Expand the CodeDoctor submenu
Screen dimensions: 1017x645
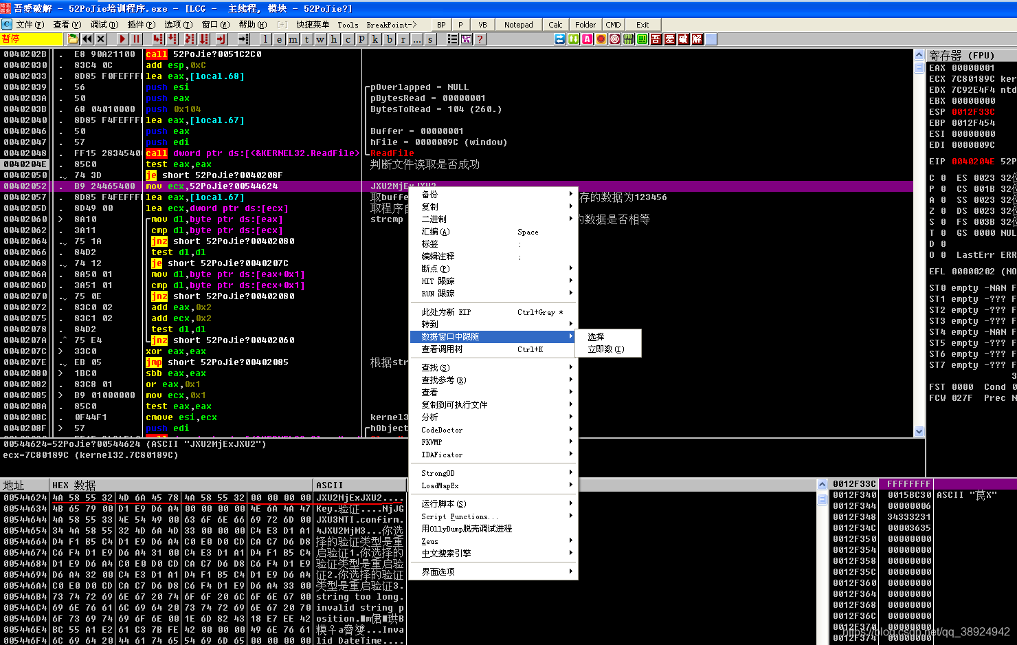(493, 430)
